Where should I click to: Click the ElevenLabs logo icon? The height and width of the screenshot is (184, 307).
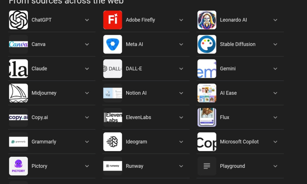[x=113, y=117]
